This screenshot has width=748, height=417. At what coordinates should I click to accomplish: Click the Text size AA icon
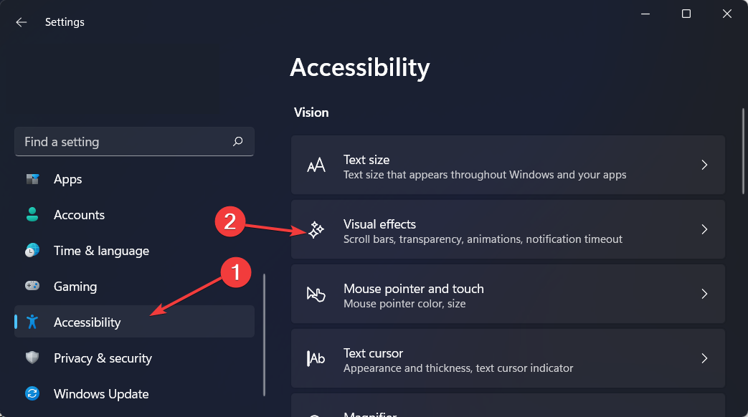coord(316,166)
